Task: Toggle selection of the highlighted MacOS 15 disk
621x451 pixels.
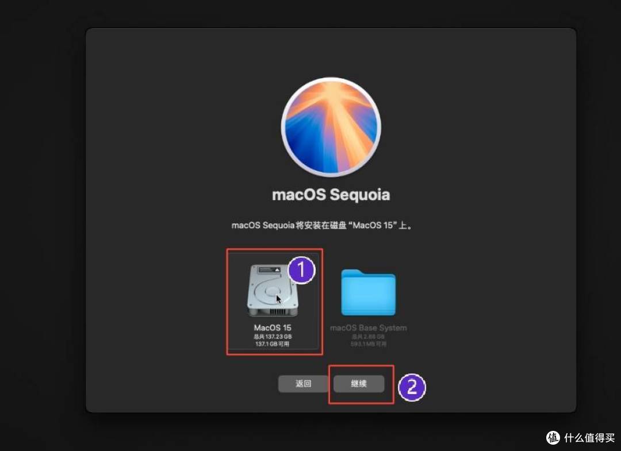Action: tap(272, 290)
